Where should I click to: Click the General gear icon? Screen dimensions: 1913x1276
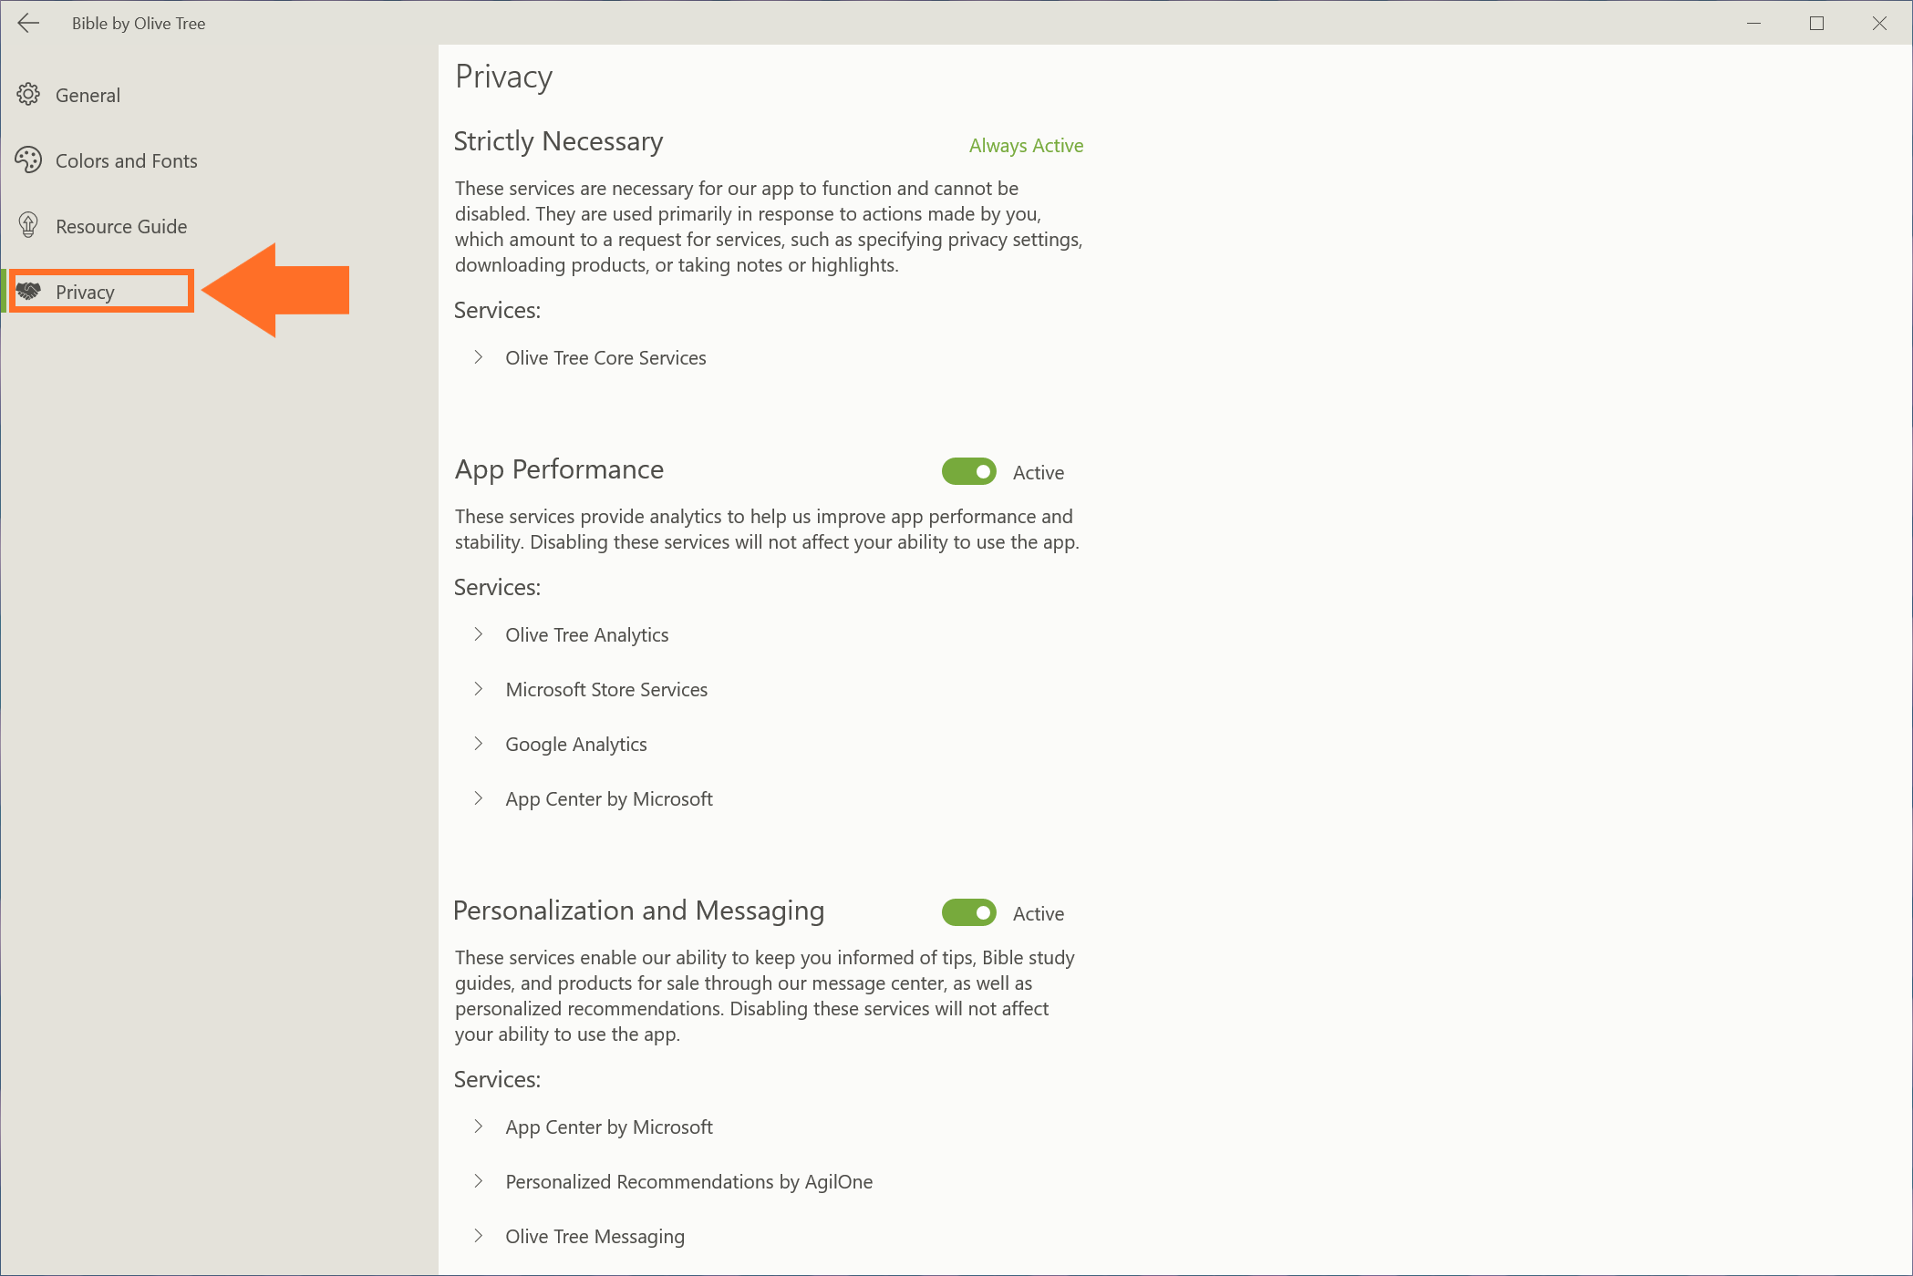(28, 95)
